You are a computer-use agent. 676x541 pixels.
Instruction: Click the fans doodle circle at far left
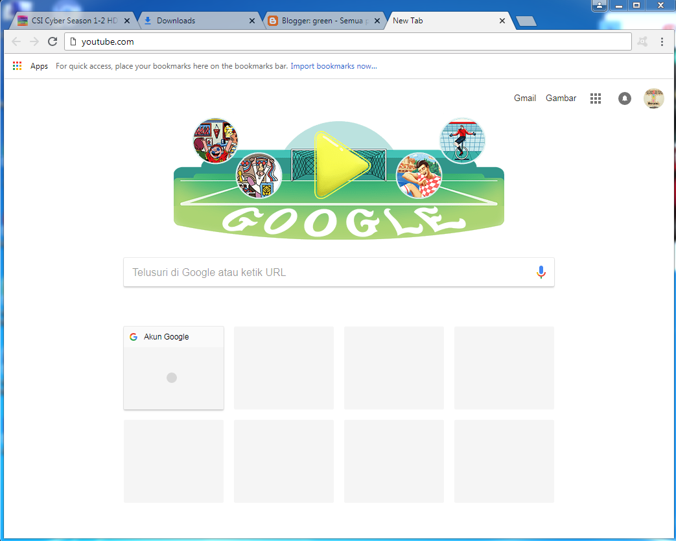click(215, 141)
